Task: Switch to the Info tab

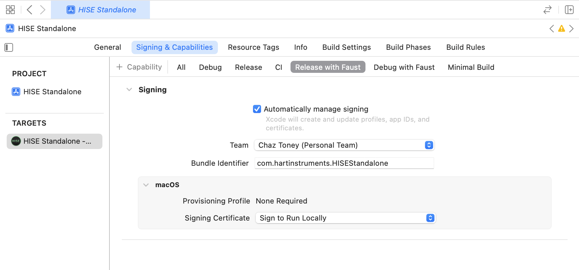Action: [301, 47]
